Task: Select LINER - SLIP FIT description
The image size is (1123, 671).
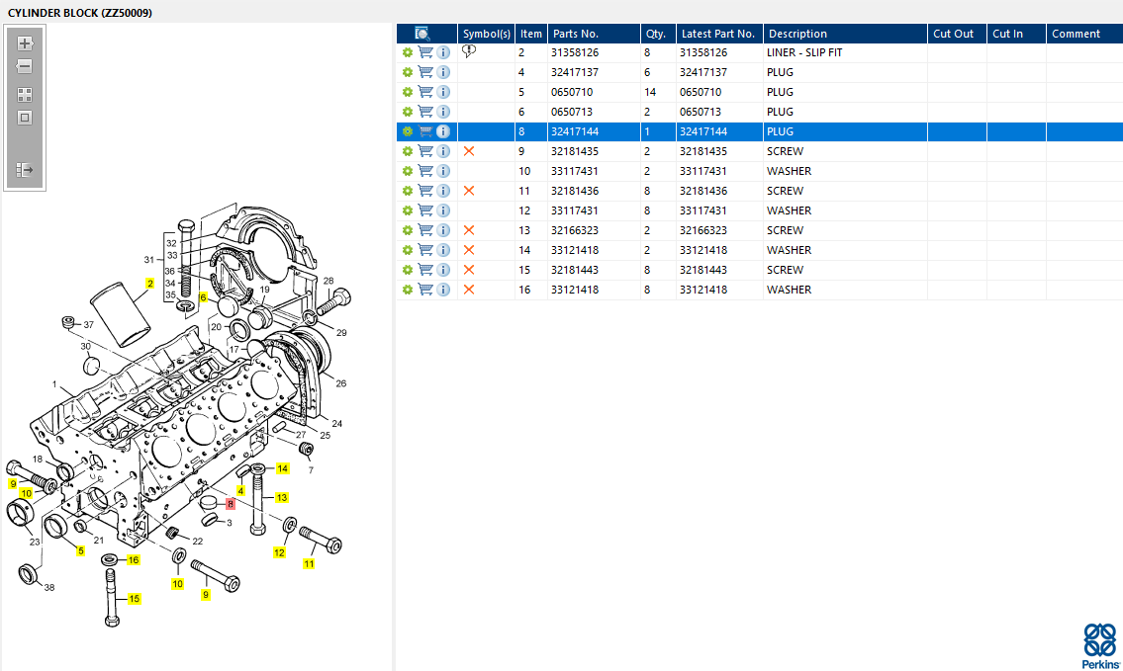Action: [x=804, y=52]
